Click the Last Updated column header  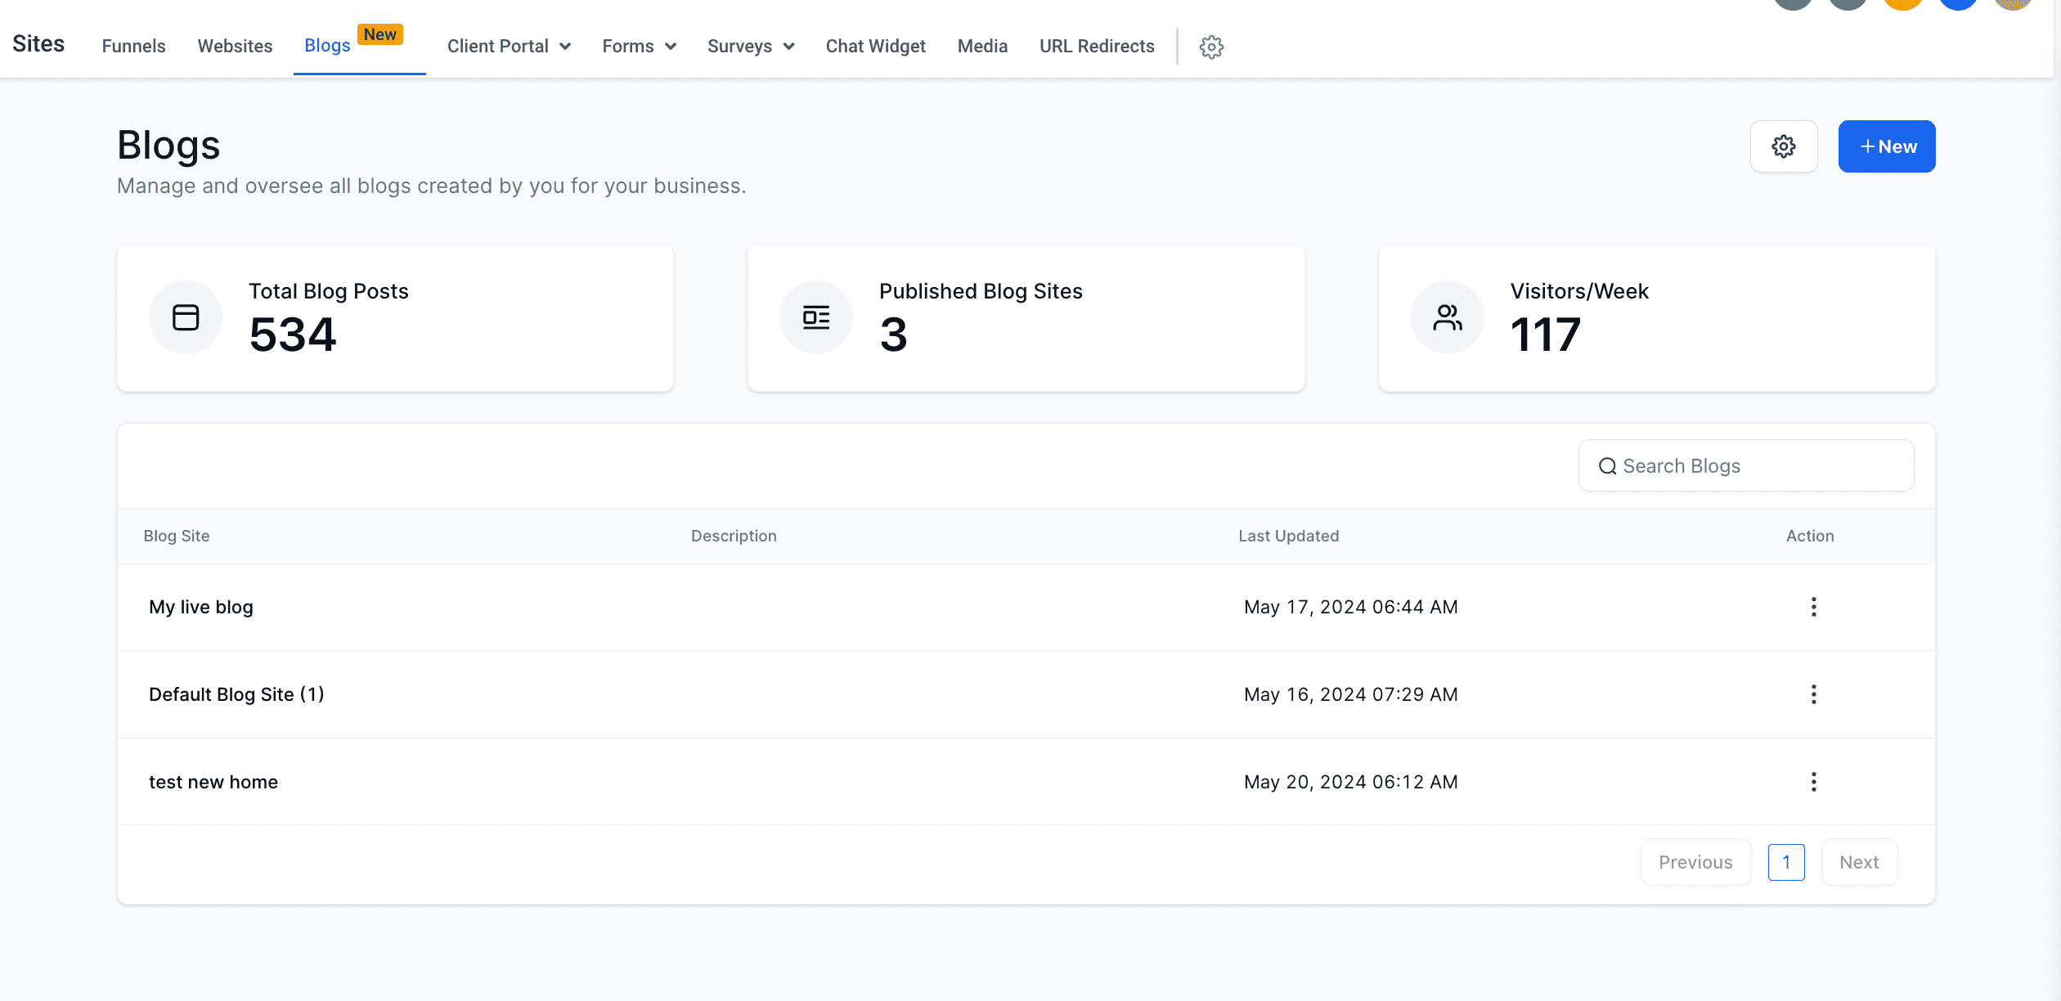[1288, 536]
